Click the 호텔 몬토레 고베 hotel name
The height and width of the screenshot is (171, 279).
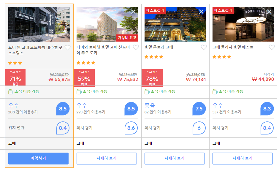tap(159, 47)
